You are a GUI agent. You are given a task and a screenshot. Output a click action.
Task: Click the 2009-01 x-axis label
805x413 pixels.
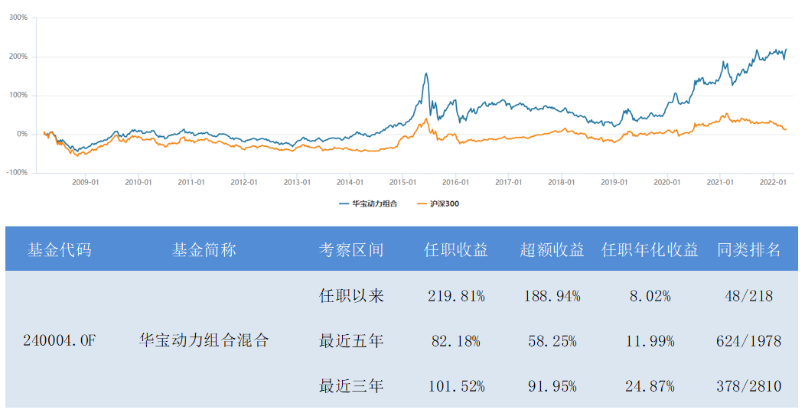tap(85, 182)
